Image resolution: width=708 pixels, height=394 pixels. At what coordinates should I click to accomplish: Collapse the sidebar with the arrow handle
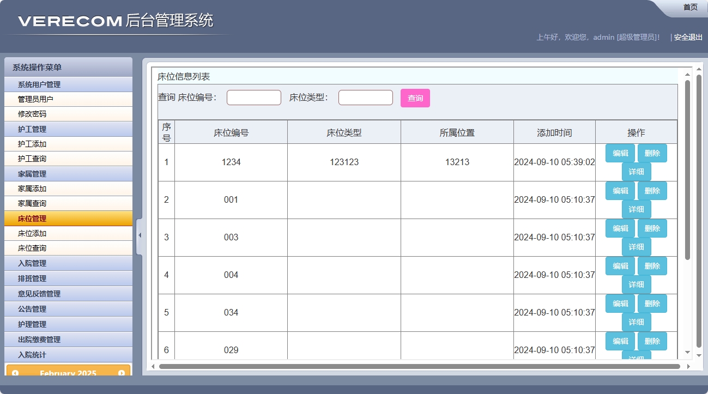pos(140,234)
